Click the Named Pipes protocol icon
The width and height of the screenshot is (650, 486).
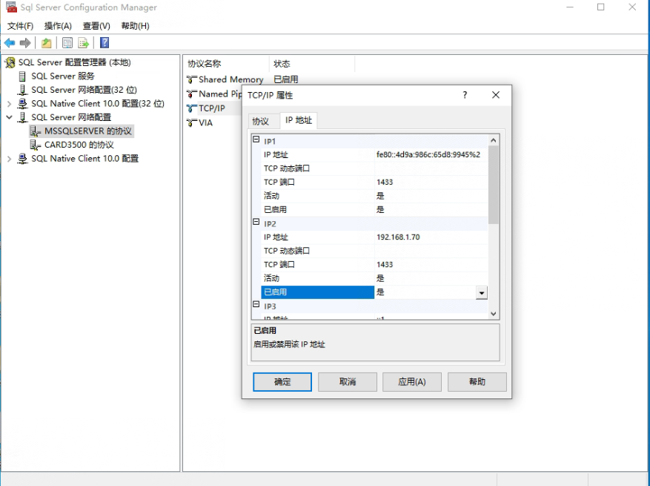(x=191, y=93)
